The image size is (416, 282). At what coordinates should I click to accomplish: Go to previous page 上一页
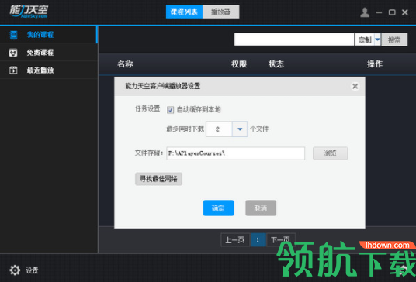coord(235,240)
